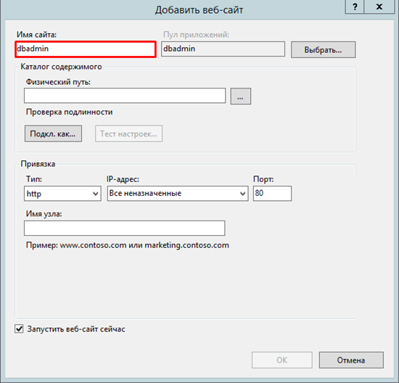Image resolution: width=399 pixels, height=383 pixels.
Task: Confirm with the OK button
Action: coord(282,360)
